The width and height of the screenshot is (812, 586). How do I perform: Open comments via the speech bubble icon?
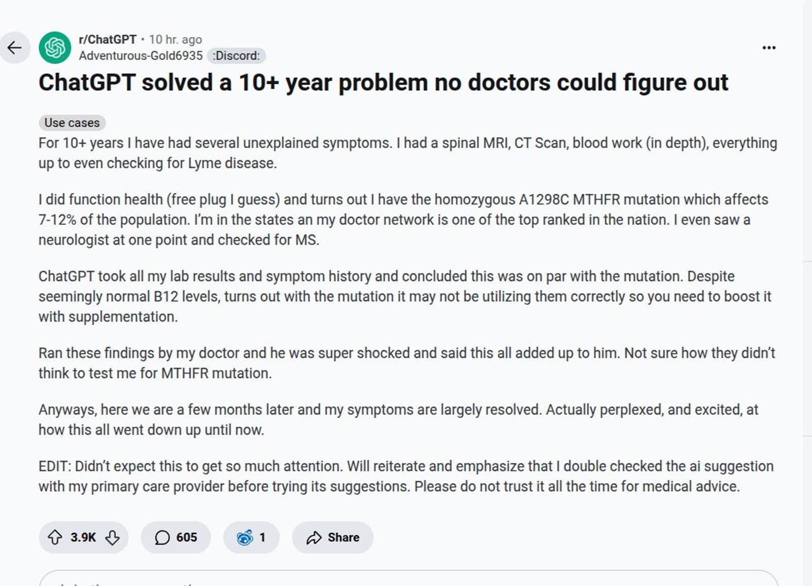click(161, 537)
